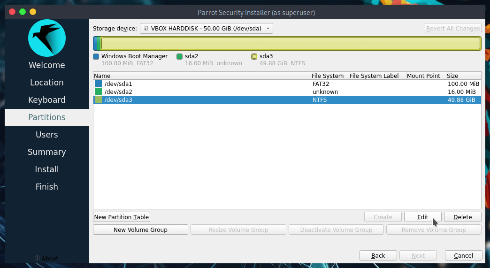
Task: Click the About info icon
Action: pos(38,258)
